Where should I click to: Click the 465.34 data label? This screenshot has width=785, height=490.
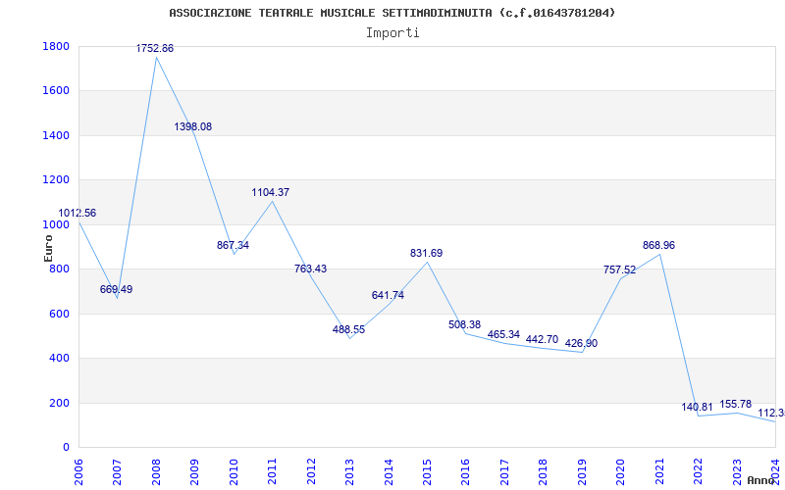(x=503, y=334)
